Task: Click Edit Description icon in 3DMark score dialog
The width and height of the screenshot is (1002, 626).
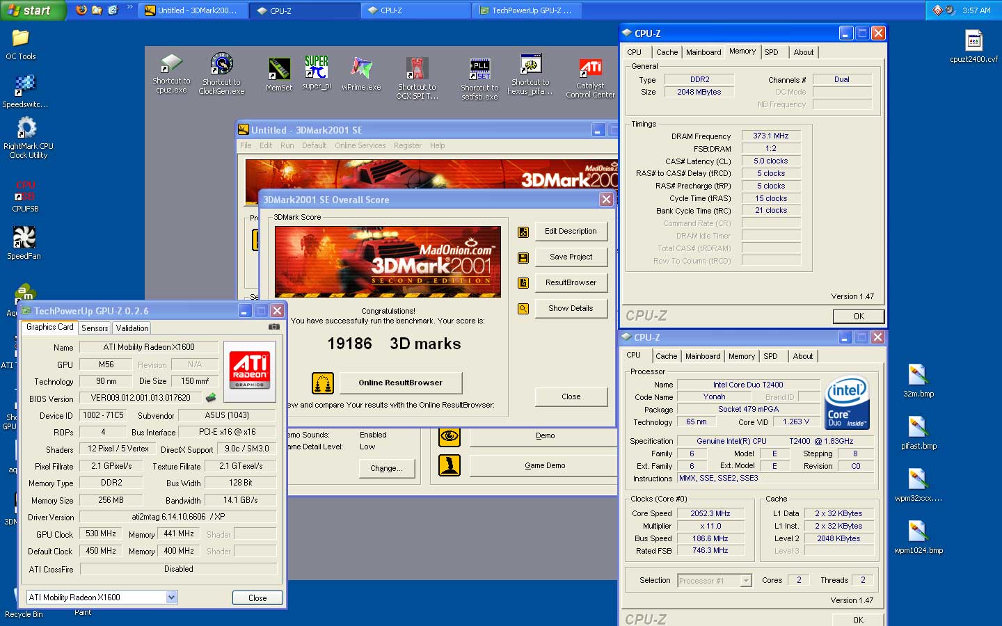Action: [523, 232]
